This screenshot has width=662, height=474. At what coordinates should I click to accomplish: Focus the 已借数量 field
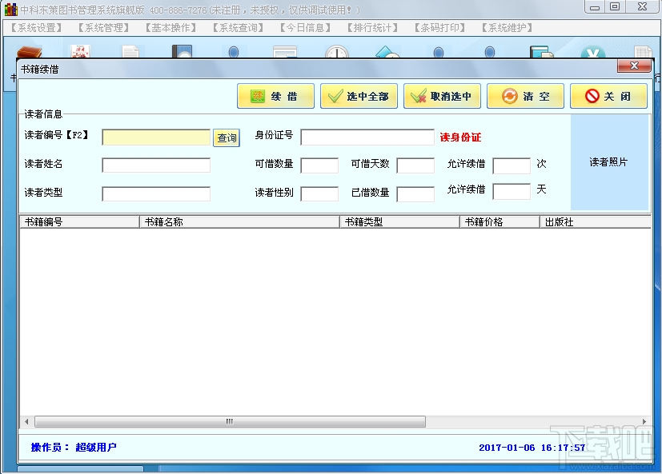pos(415,193)
